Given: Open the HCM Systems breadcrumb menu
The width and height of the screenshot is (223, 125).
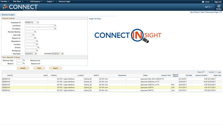Looking at the screenshot, I should (36, 1).
